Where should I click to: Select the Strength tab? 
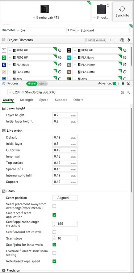pos(26,100)
